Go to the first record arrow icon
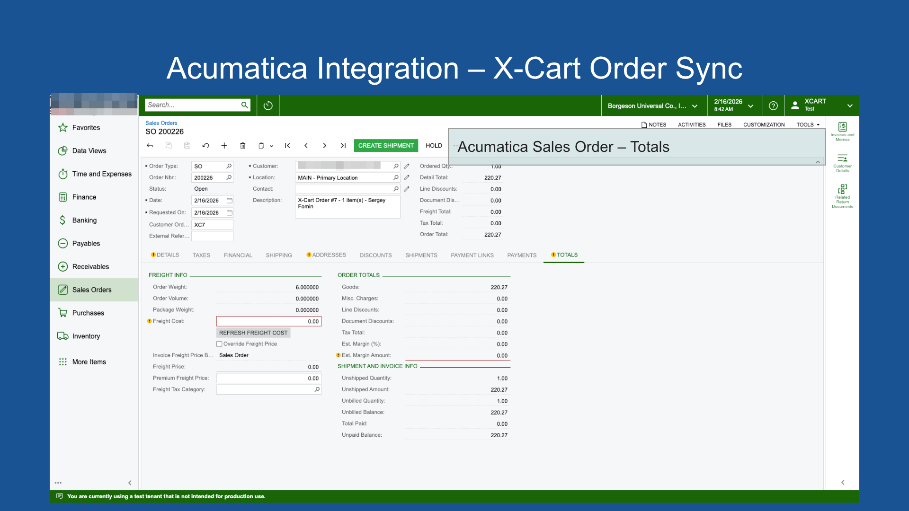This screenshot has height=511, width=909. point(287,146)
